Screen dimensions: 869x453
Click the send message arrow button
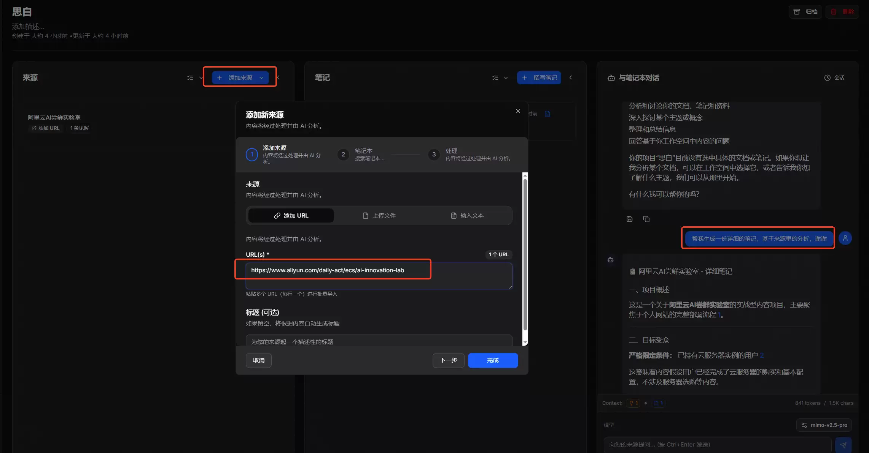pos(843,445)
